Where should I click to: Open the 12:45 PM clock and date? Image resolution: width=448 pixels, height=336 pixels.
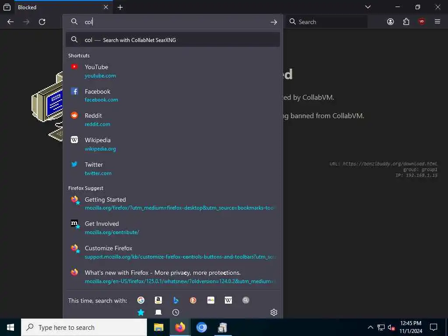410,327
